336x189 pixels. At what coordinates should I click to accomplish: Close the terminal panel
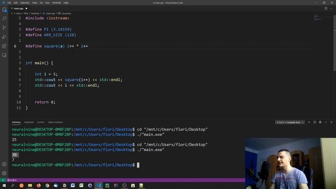(x=331, y=122)
